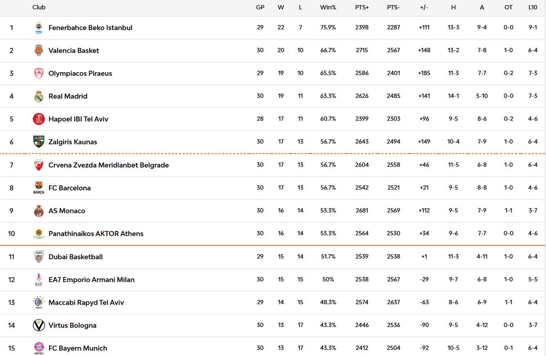
Task: Open EA7 Emporio Armani Milan team link
Action: tap(91, 280)
